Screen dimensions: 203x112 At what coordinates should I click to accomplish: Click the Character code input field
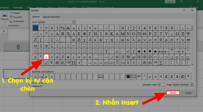tap(161, 85)
